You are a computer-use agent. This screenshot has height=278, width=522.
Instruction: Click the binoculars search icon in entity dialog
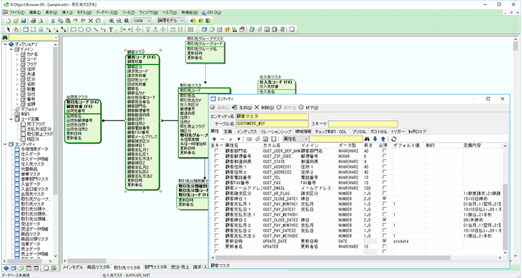[365, 139]
